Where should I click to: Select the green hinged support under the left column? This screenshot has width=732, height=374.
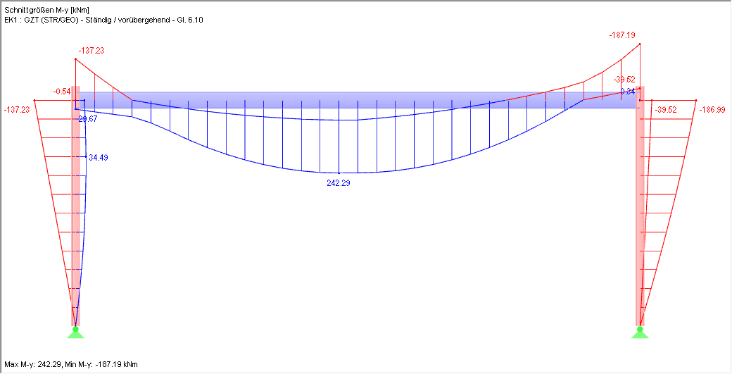click(x=75, y=332)
